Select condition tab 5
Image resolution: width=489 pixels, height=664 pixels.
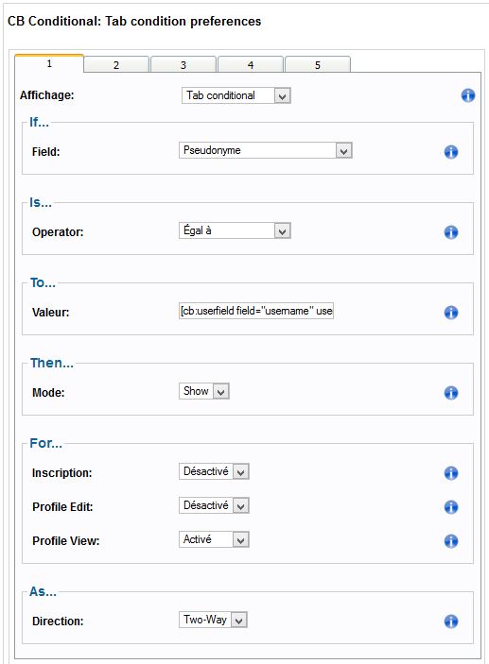point(318,65)
